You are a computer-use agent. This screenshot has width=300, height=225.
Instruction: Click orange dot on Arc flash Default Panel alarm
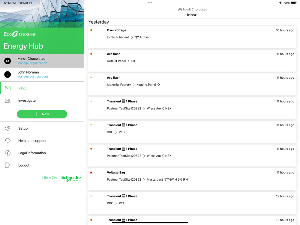pos(91,54)
